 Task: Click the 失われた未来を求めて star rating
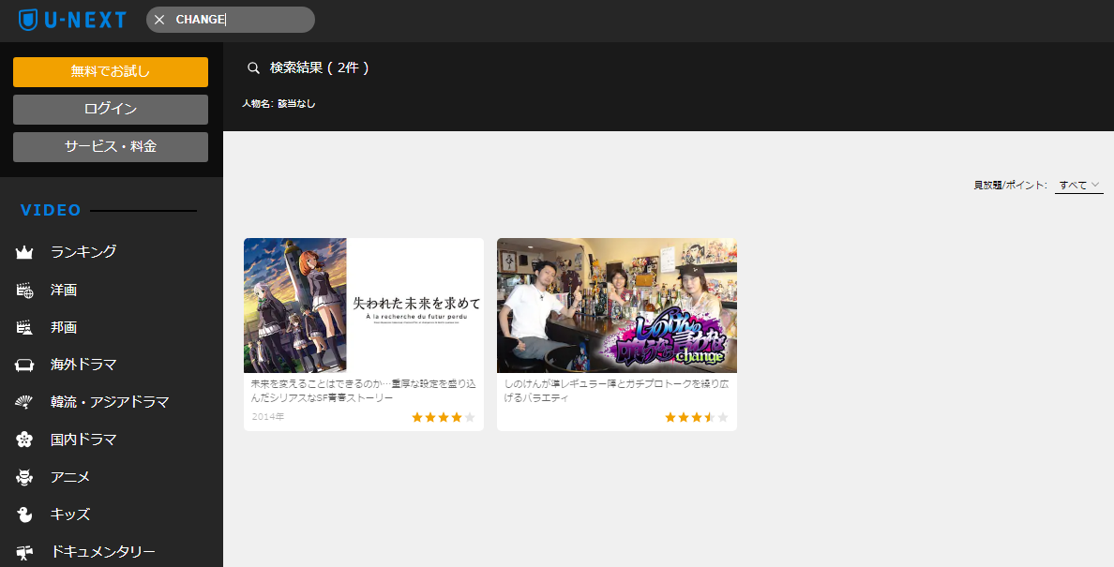444,417
